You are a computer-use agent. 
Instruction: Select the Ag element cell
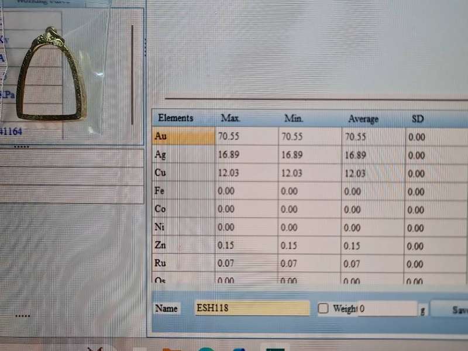tap(183, 156)
